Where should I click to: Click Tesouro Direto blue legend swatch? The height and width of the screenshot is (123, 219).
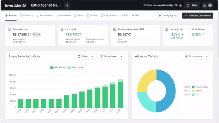click(x=193, y=87)
